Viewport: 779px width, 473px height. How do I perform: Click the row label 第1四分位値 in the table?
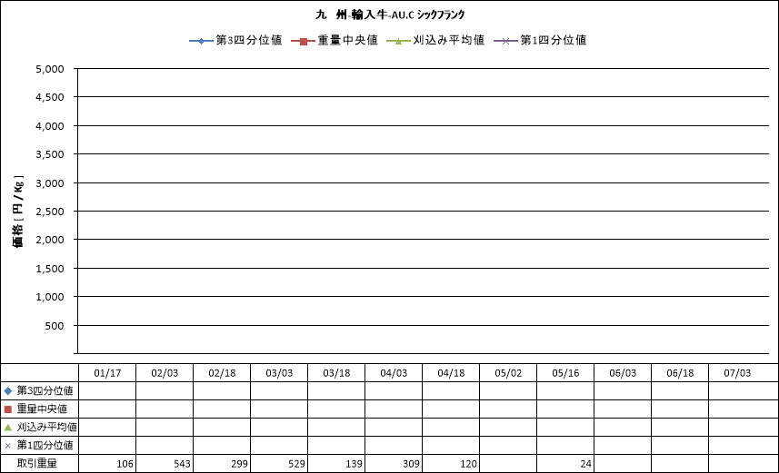pyautogui.click(x=45, y=445)
